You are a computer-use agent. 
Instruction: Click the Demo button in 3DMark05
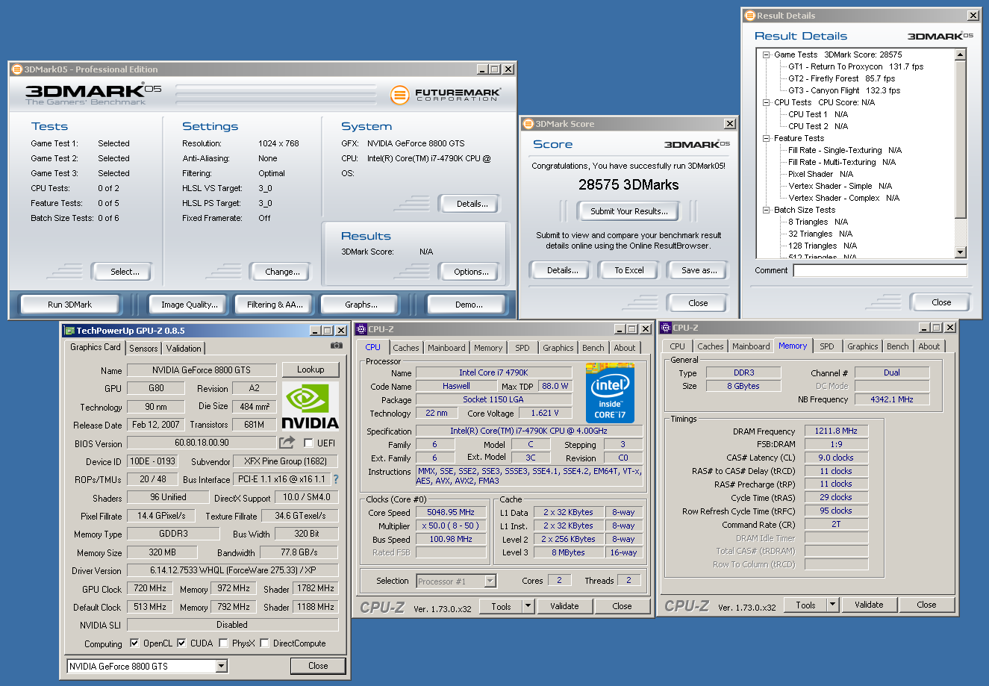click(469, 305)
